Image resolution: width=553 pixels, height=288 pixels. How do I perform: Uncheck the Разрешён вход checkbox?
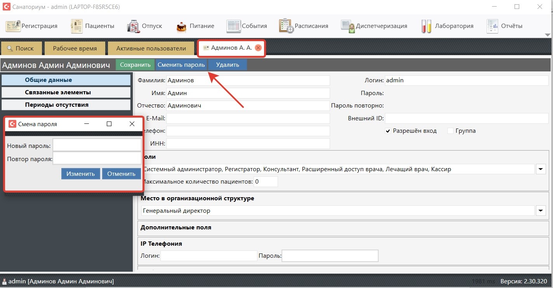coord(388,131)
